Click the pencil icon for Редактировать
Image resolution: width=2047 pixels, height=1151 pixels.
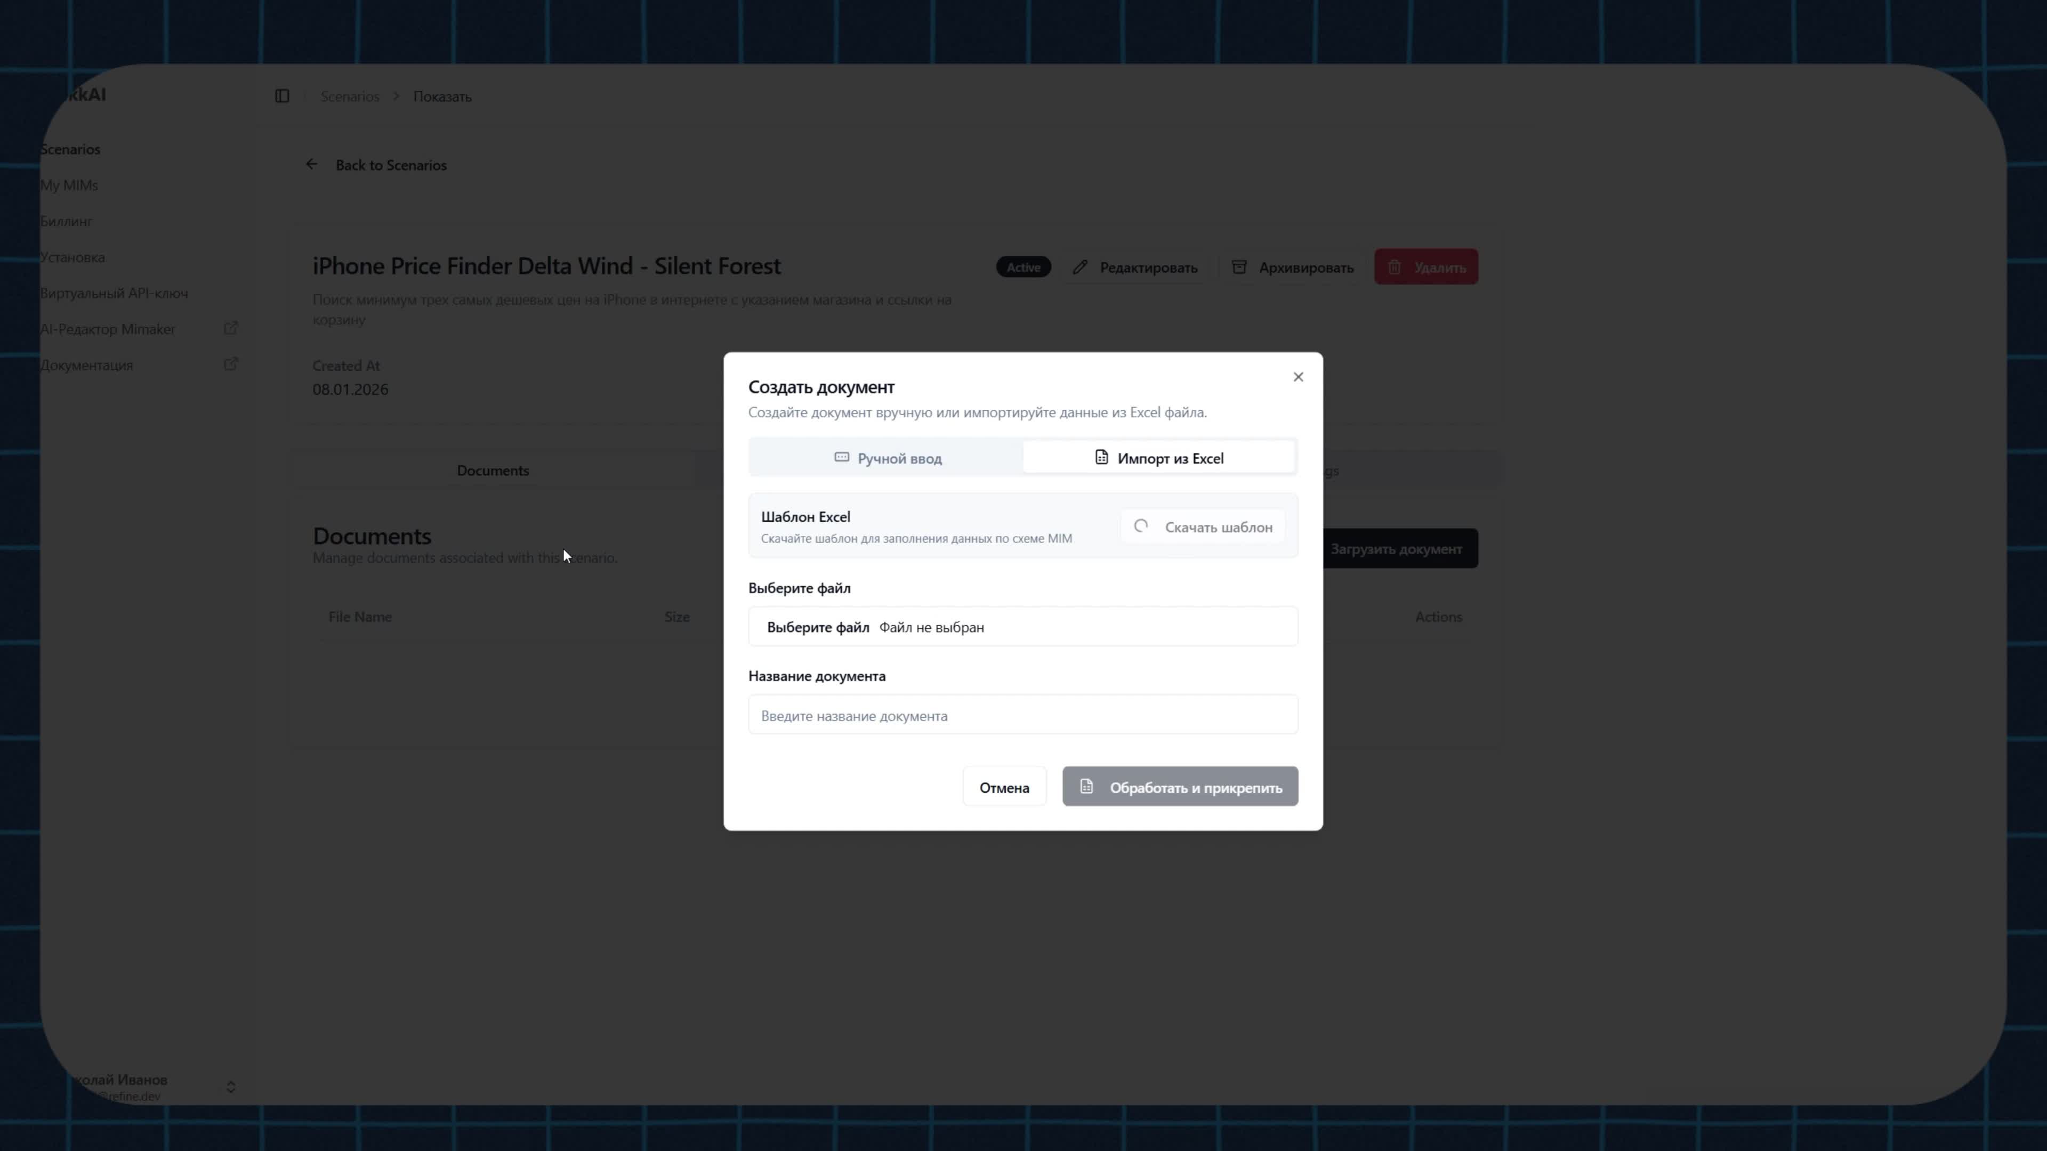click(x=1079, y=267)
